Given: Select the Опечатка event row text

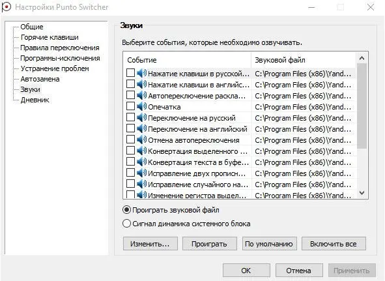Looking at the screenshot, I should 164,107.
